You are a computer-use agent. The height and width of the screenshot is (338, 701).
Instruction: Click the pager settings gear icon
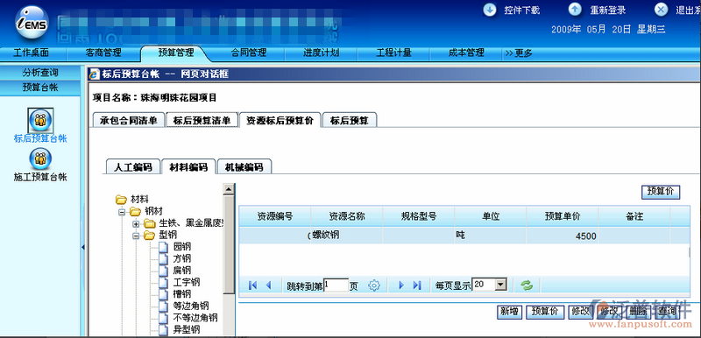[374, 285]
